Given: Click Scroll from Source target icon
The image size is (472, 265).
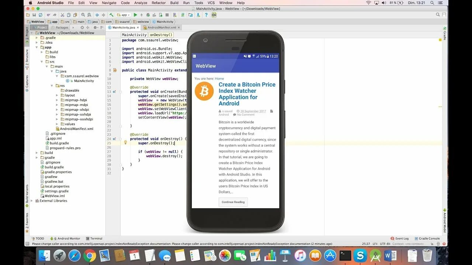Looking at the screenshot, I should (82, 27).
